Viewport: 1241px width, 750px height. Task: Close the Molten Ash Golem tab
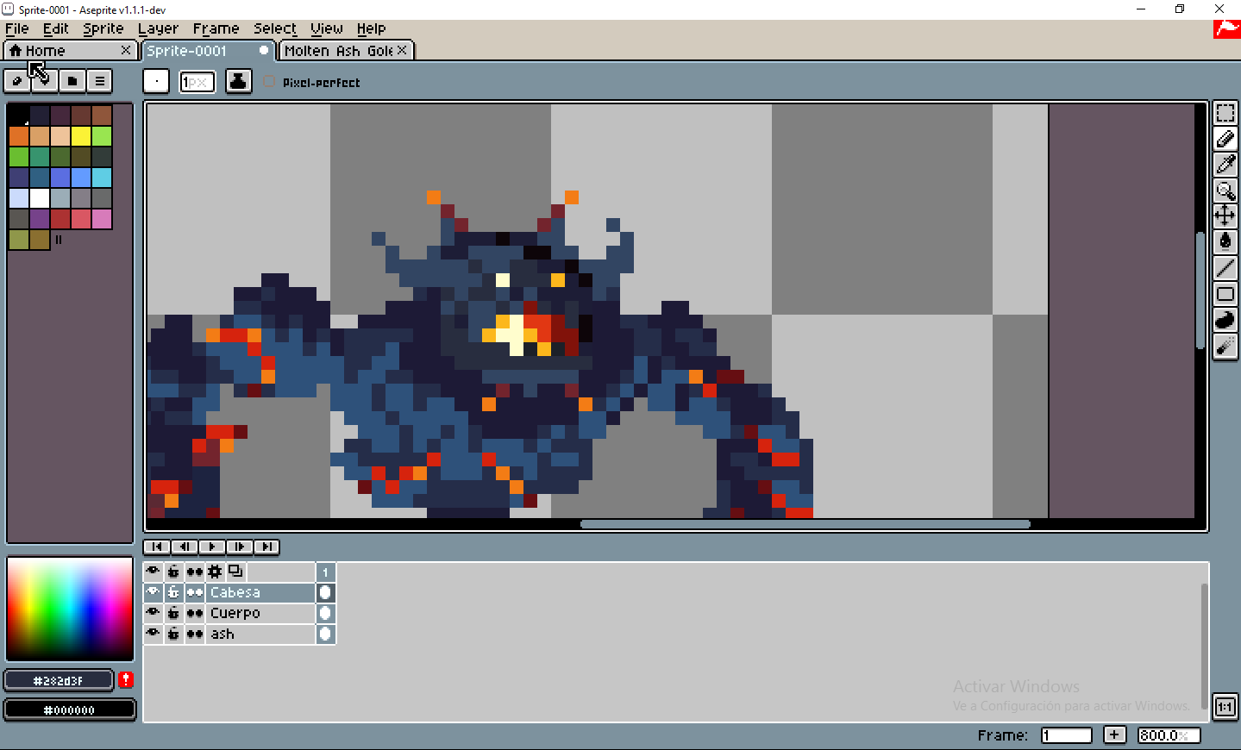pos(402,51)
